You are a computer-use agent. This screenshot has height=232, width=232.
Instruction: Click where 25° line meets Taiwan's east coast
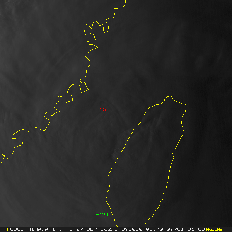(x=186, y=110)
